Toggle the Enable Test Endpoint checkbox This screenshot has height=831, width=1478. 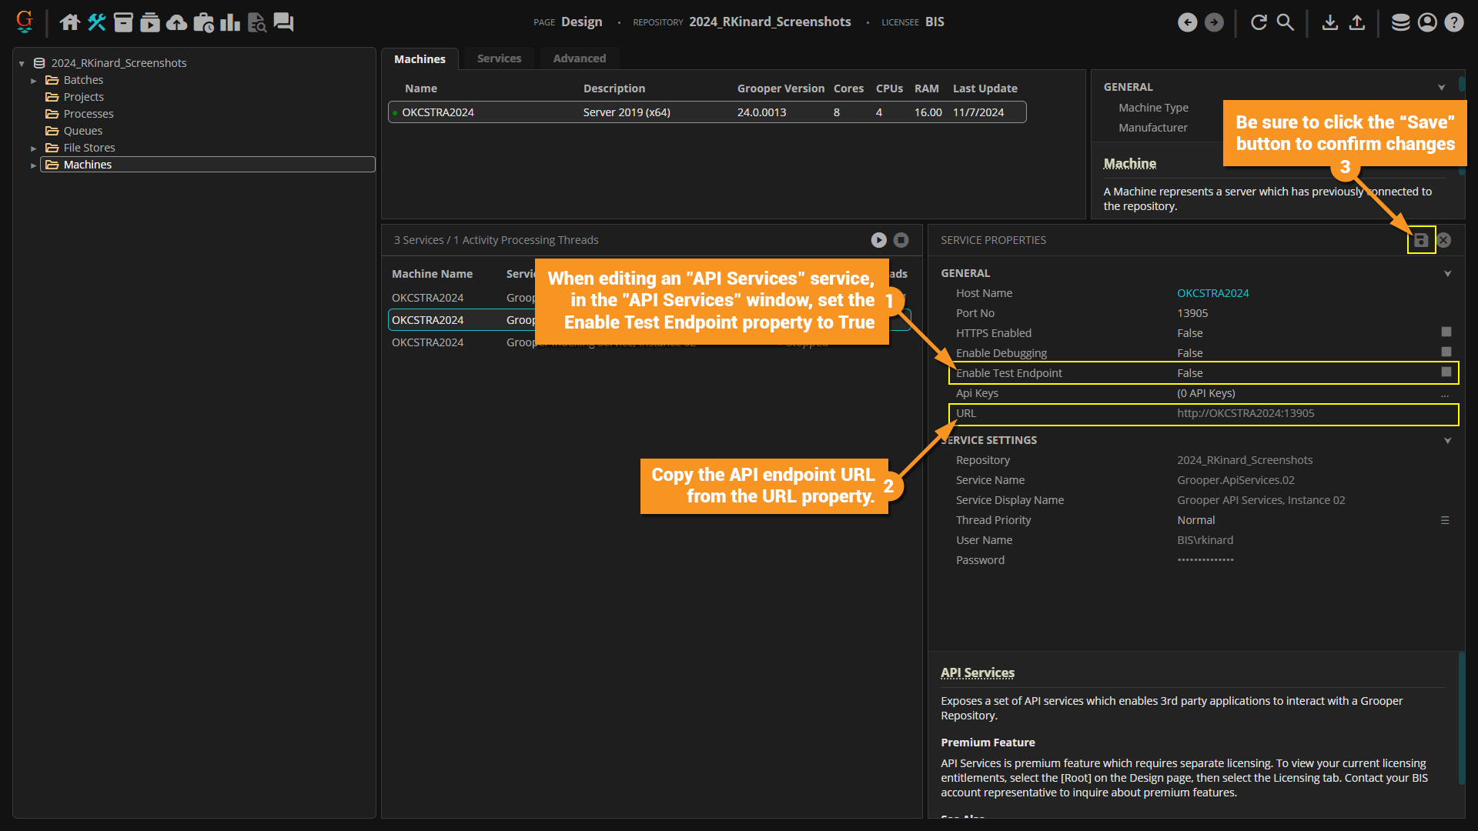click(1446, 372)
